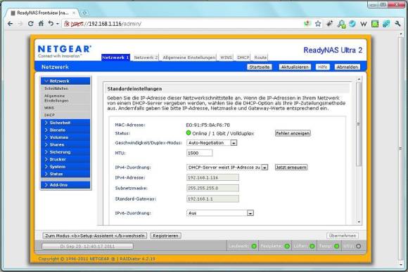This screenshot has width=408, height=272.
Task: Expand the Add-Ons sidebar section
Action: (x=65, y=185)
